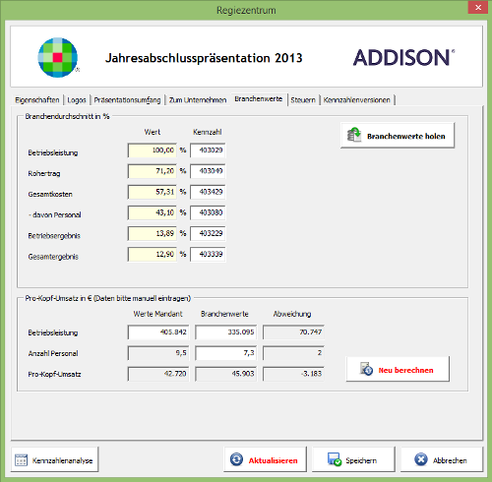Image resolution: width=492 pixels, height=482 pixels.
Task: Click the Aktualisieren refresh icon
Action: click(236, 459)
